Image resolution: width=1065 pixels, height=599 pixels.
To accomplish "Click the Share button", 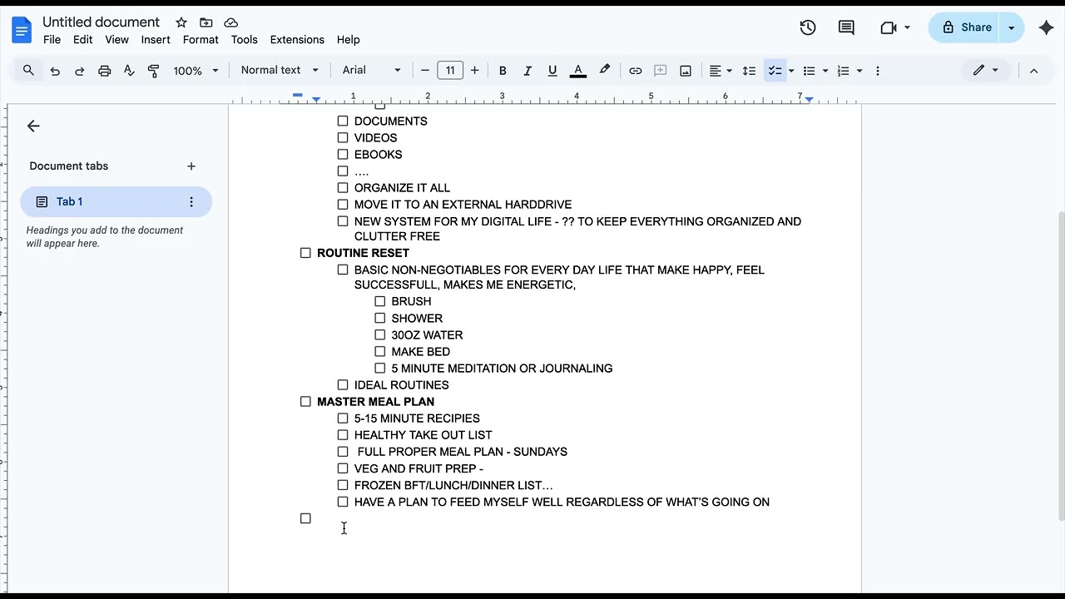I will tap(966, 27).
